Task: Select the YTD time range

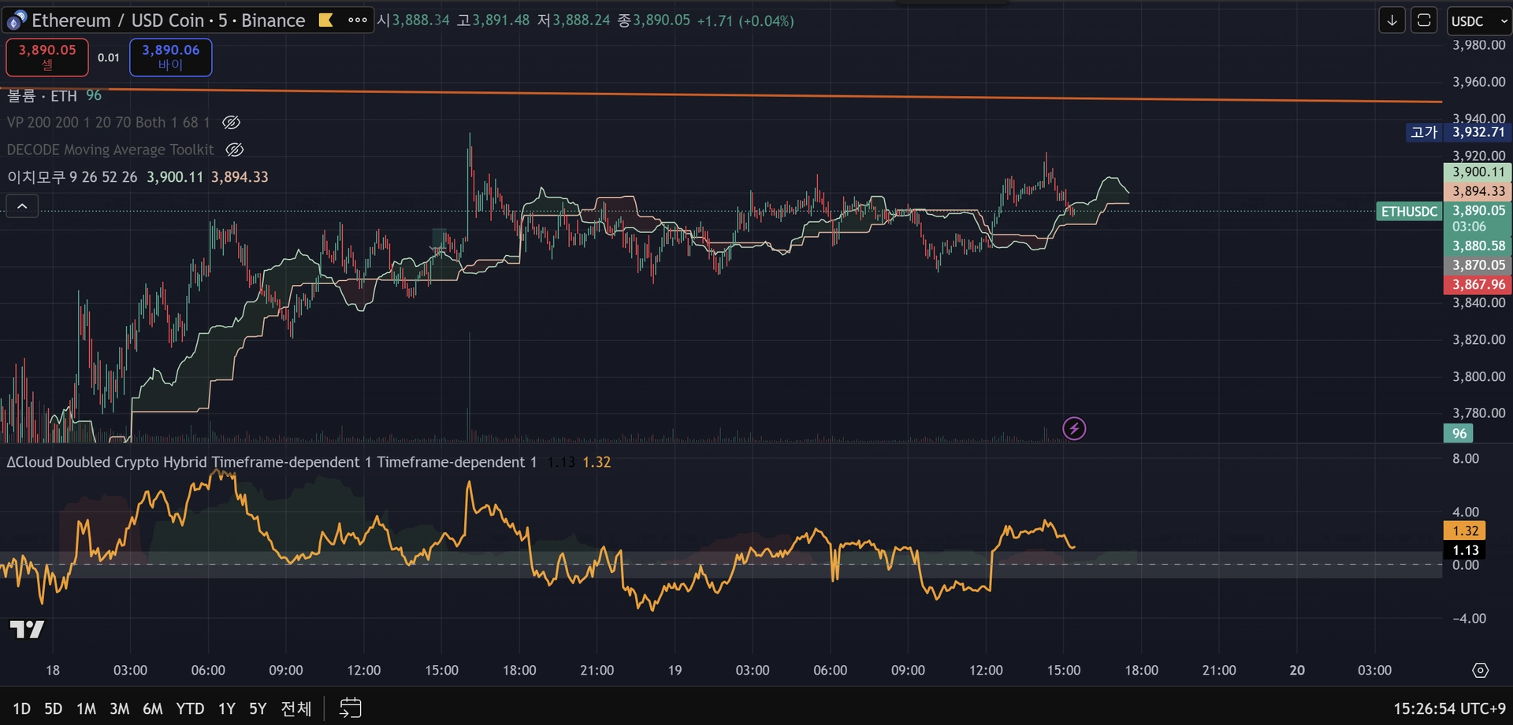Action: 190,708
